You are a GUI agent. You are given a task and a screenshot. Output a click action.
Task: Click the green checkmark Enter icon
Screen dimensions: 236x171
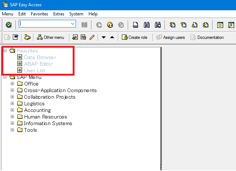click(x=9, y=25)
